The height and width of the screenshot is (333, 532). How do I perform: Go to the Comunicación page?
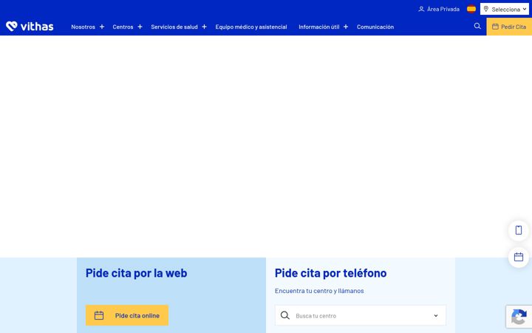tap(375, 27)
